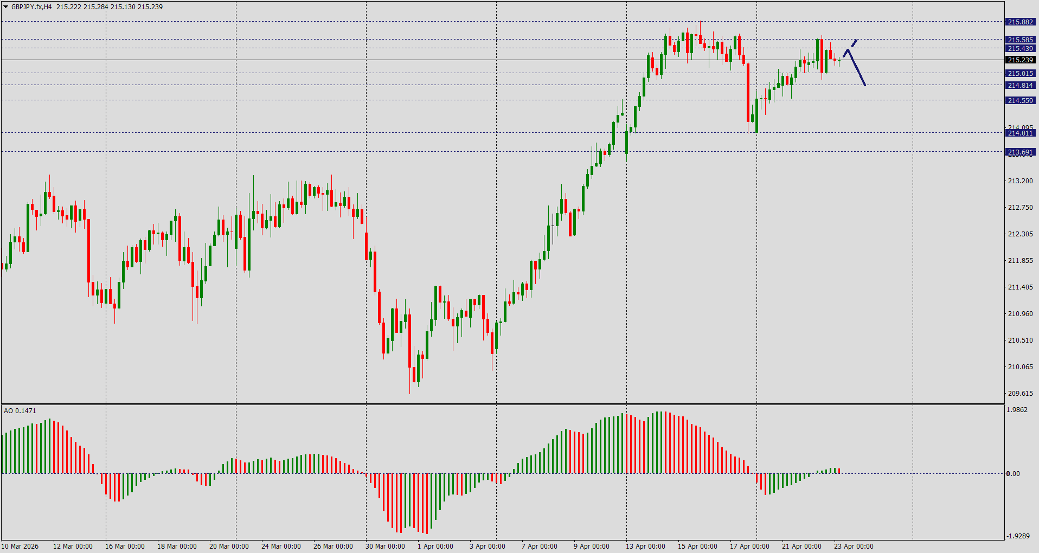Viewport: 1039px width, 553px height.
Task: Click the 9 Apr 00:00 time label
Action: (592, 546)
